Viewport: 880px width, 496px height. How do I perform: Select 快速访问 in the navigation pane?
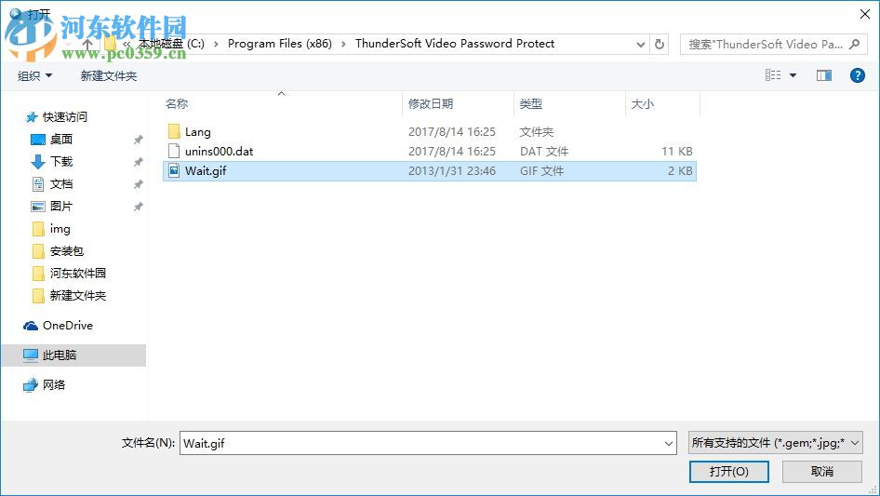pos(65,117)
